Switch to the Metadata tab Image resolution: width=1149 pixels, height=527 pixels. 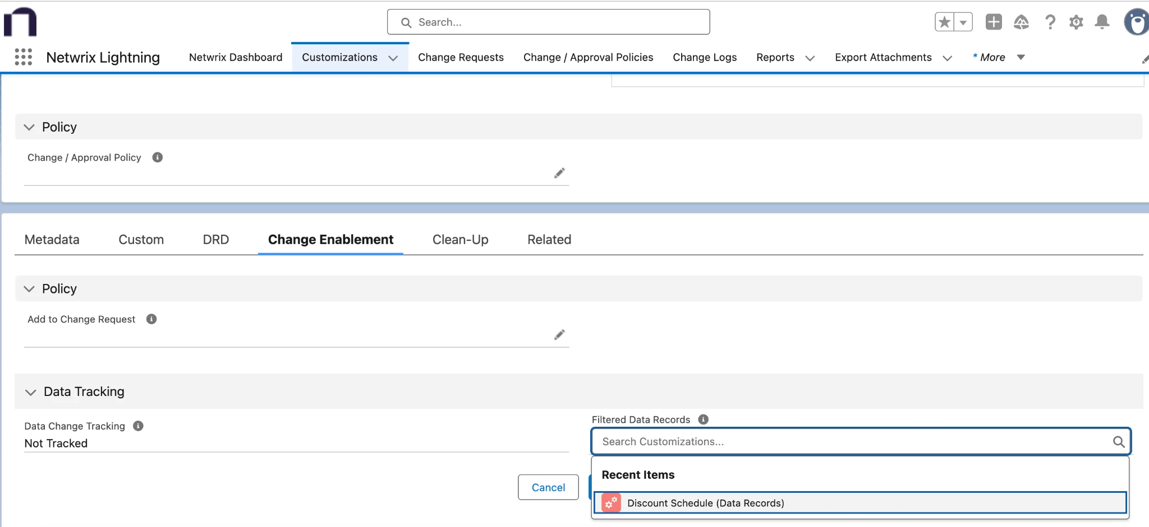tap(51, 239)
